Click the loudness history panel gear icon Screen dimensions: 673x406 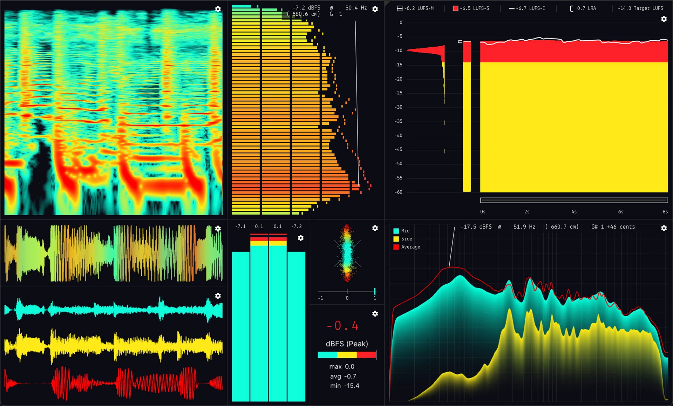pos(664,19)
